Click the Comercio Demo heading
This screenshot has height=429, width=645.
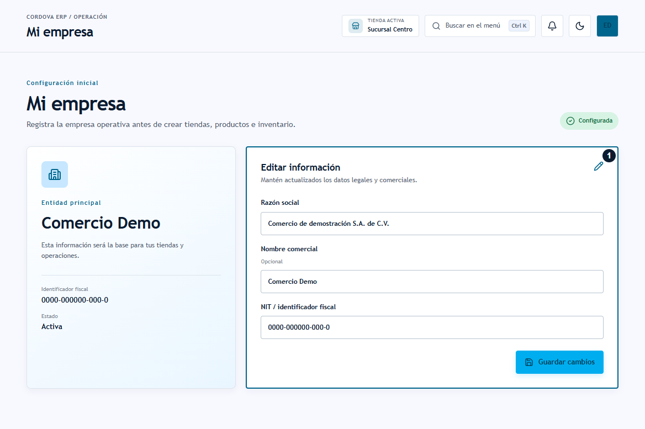pos(101,223)
